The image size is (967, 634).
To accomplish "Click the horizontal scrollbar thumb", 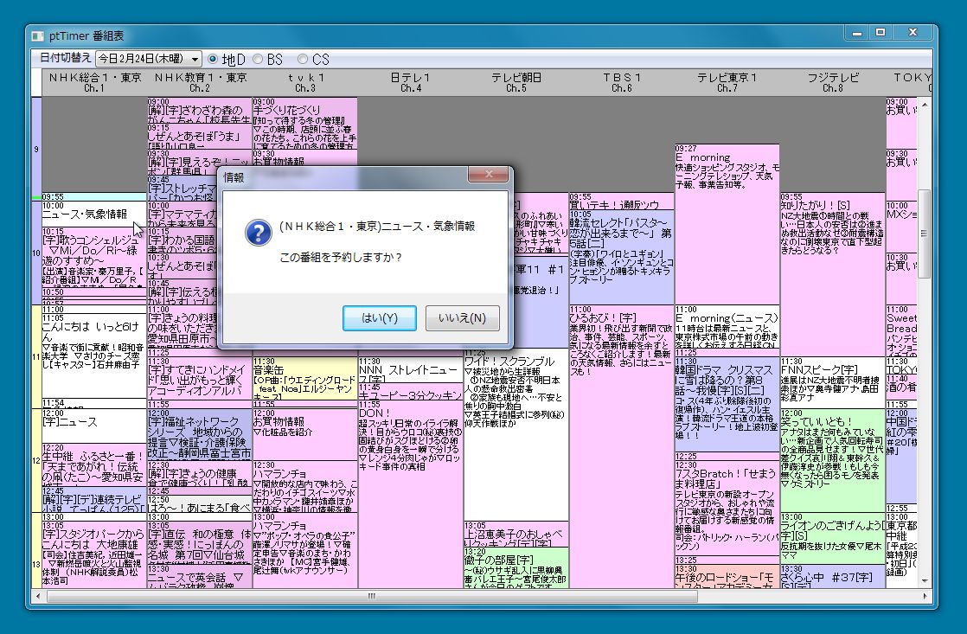I will [x=372, y=597].
